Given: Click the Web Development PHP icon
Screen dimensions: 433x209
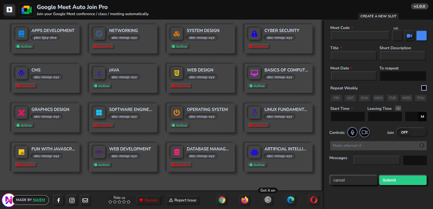Looking at the screenshot, I should [x=99, y=152].
